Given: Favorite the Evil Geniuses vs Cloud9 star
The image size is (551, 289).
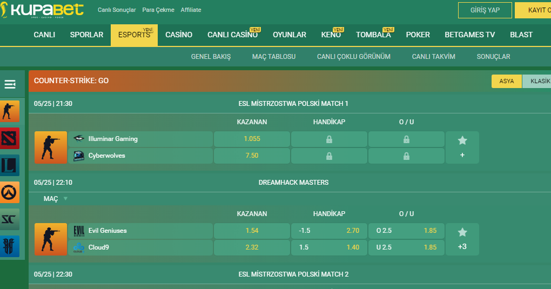Looking at the screenshot, I should [x=462, y=232].
